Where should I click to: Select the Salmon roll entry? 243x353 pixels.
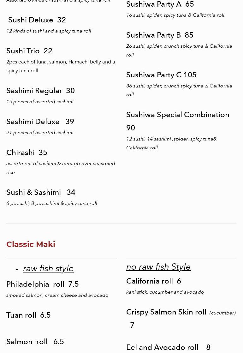(35, 342)
